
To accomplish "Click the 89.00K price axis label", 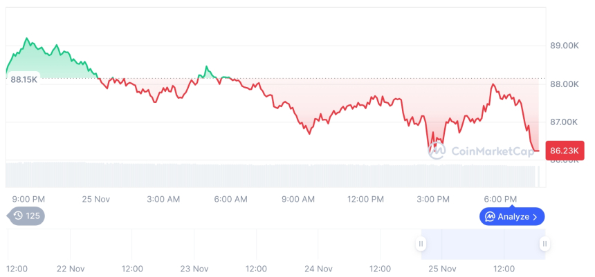I will 564,46.
